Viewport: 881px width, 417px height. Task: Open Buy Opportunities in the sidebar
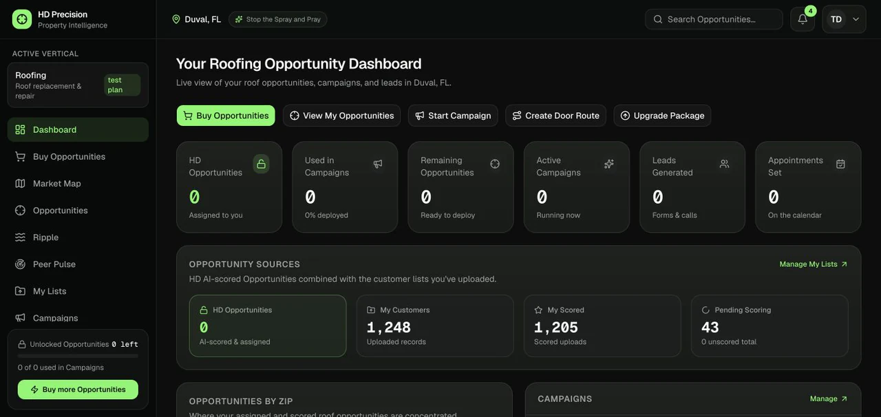[78, 156]
